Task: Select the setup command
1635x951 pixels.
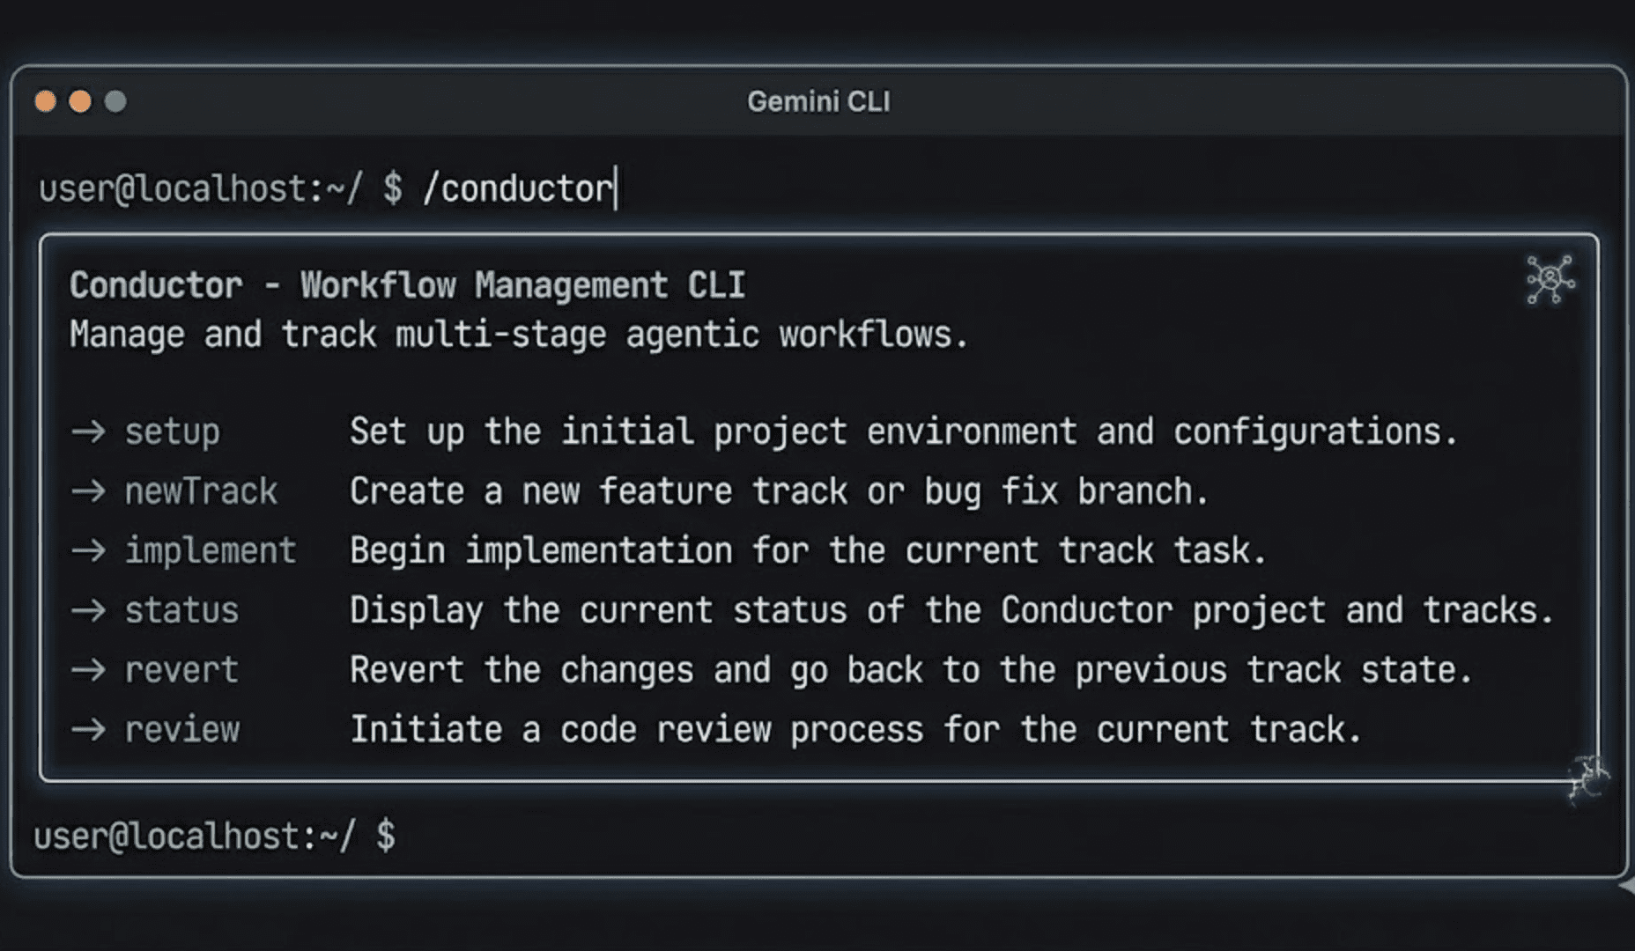Action: click(173, 432)
